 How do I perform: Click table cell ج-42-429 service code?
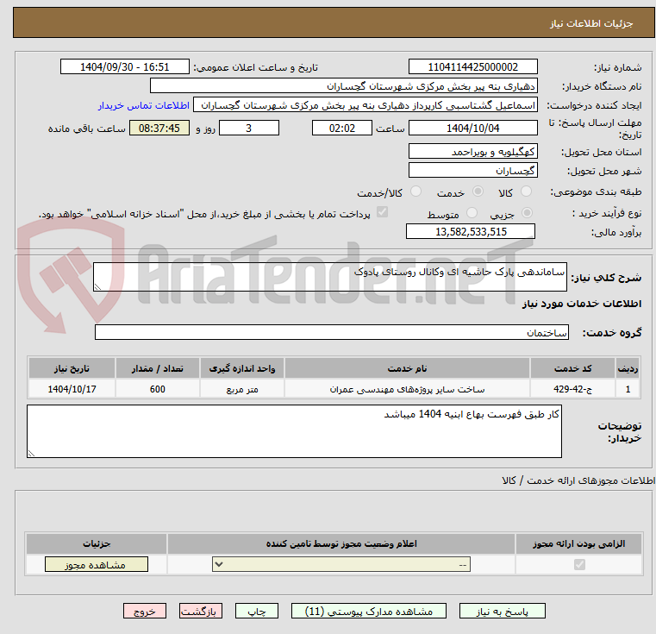click(572, 389)
